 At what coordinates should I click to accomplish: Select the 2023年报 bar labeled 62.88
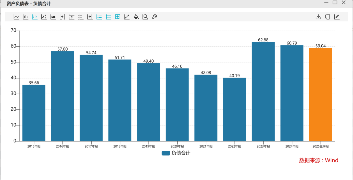(x=263, y=91)
